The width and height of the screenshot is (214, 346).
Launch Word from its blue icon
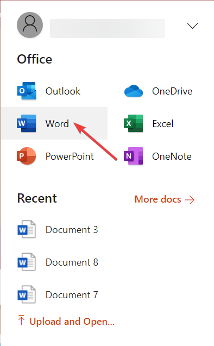[27, 123]
